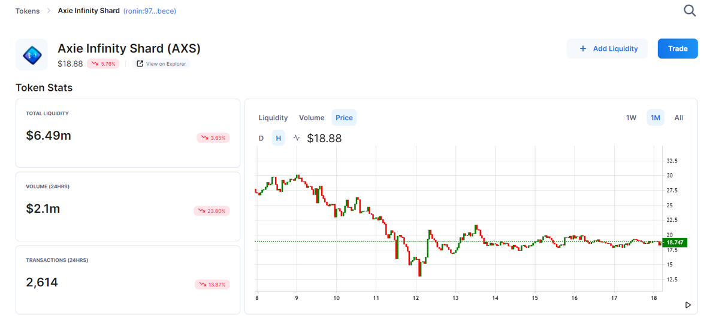Set chart range to 1M
This screenshot has width=719, height=334.
click(x=655, y=118)
